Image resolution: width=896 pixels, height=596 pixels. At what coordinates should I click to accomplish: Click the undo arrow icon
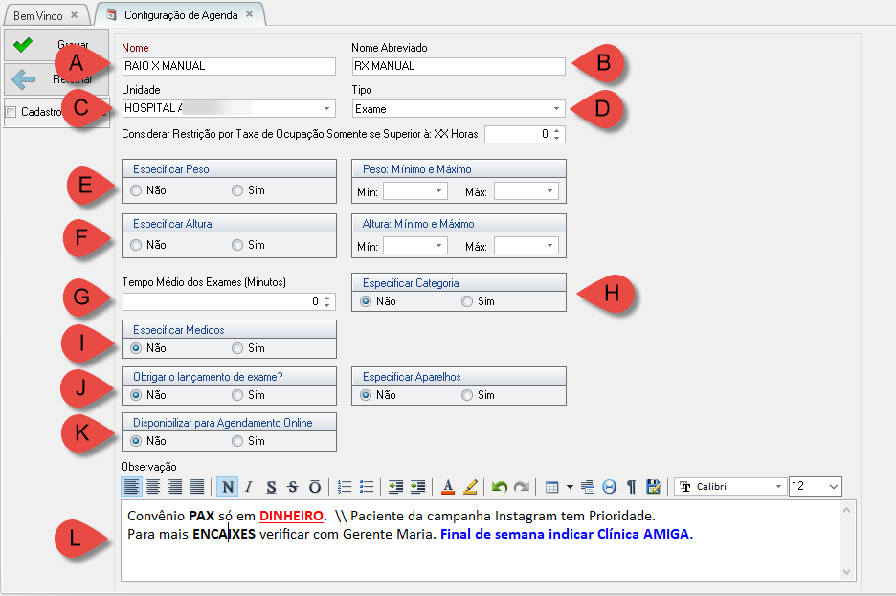pos(499,487)
